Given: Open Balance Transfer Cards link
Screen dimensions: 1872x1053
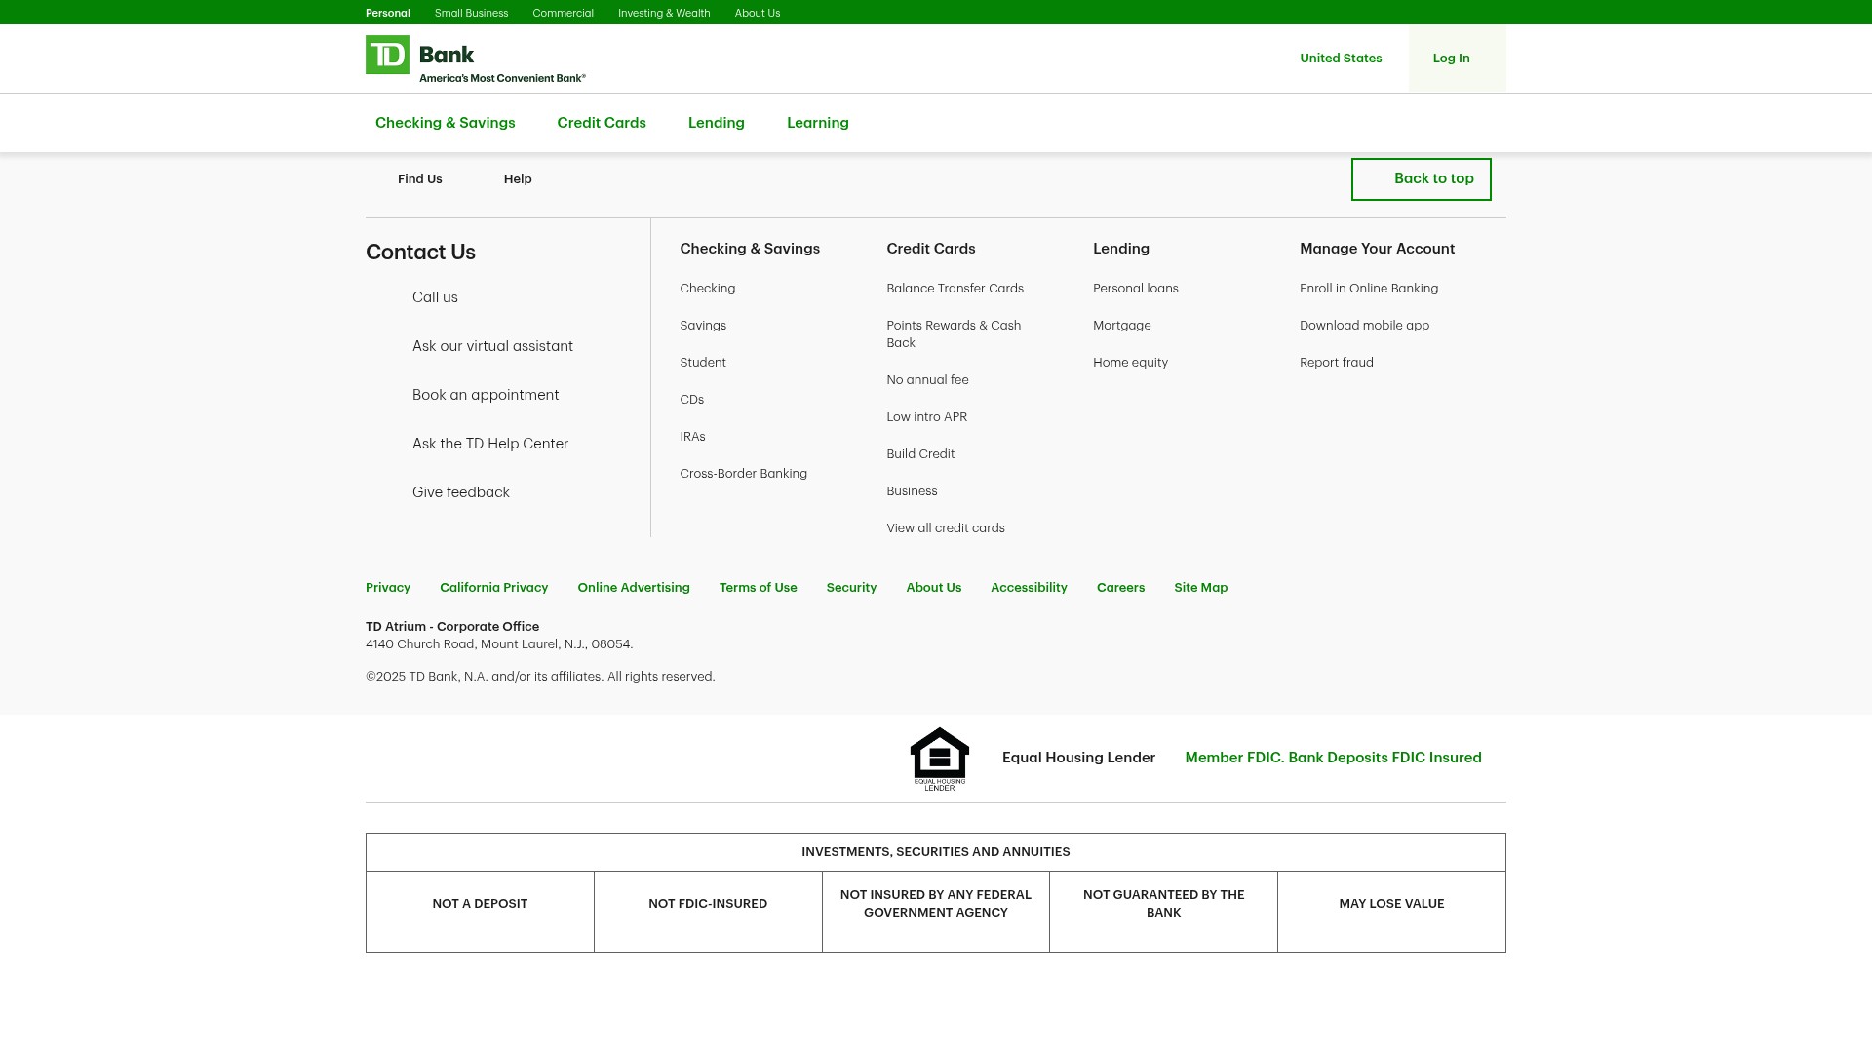Looking at the screenshot, I should pyautogui.click(x=955, y=289).
